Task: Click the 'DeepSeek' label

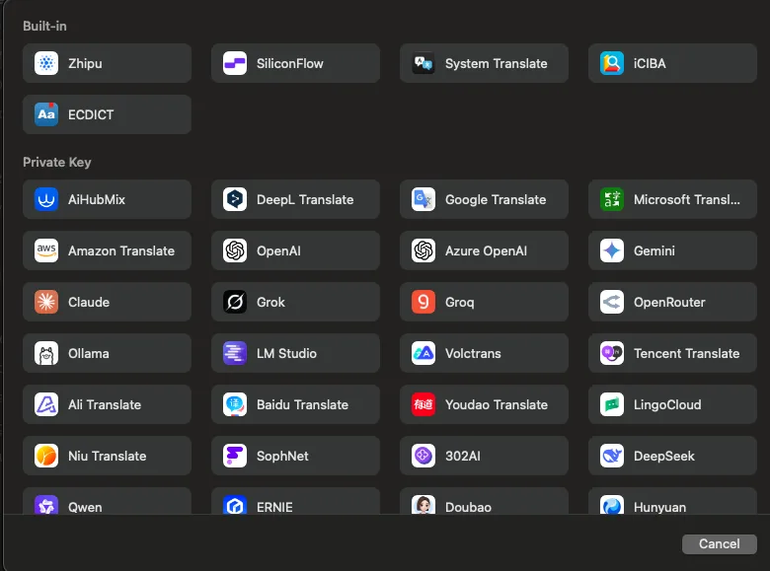Action: coord(664,457)
